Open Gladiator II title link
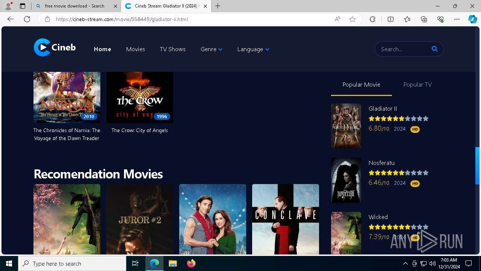Viewport: 481px width, 271px height. pos(383,109)
